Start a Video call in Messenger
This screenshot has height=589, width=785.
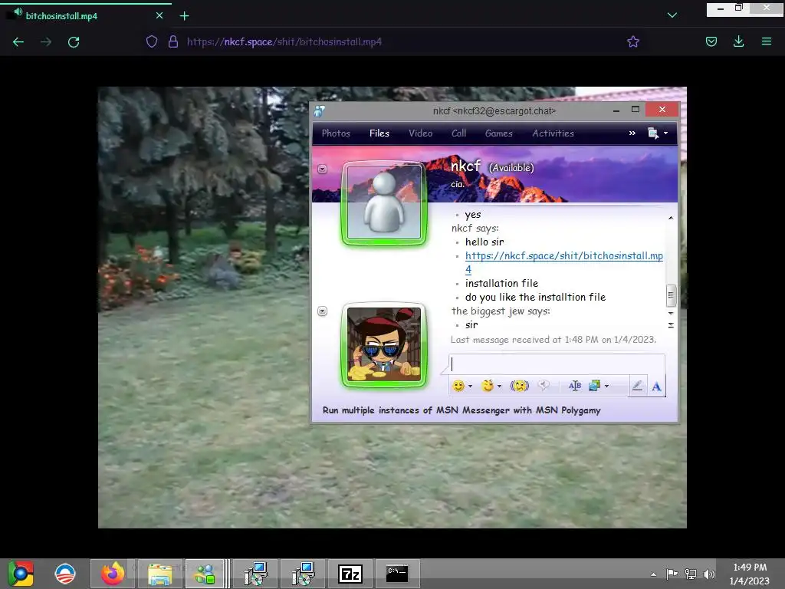coord(421,133)
